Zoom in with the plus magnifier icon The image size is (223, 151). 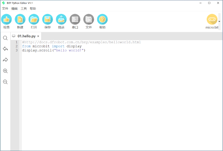(x=5, y=71)
